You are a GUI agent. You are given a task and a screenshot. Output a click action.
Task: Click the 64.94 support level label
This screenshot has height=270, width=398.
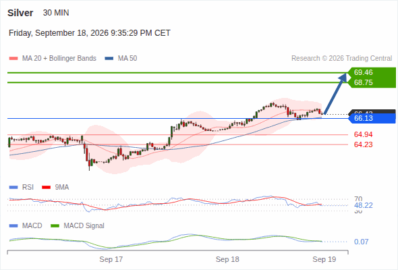363,134
